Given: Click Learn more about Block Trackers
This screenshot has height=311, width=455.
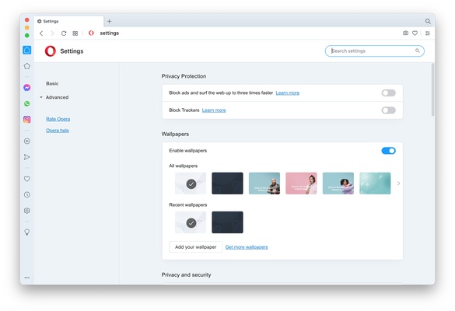Looking at the screenshot, I should pos(214,110).
